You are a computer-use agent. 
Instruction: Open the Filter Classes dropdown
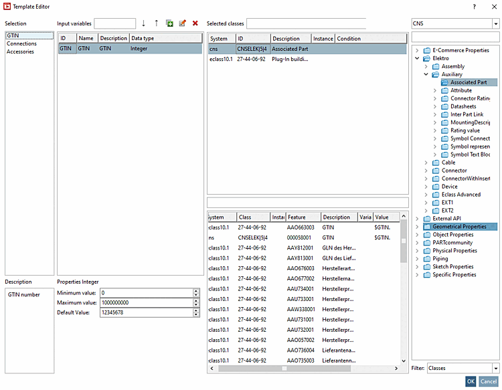pos(495,368)
